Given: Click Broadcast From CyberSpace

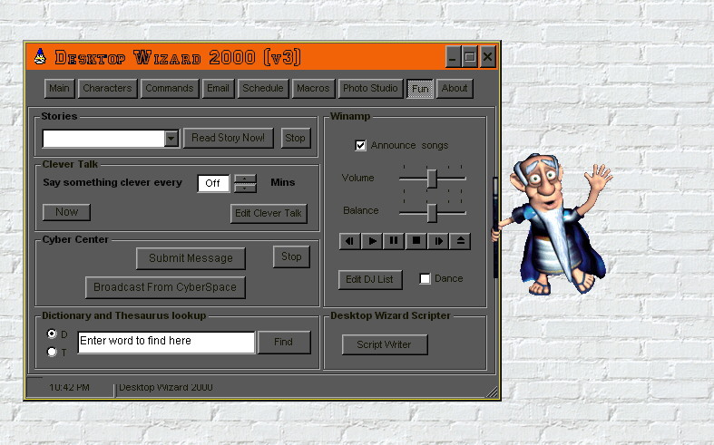Looking at the screenshot, I should (x=165, y=287).
